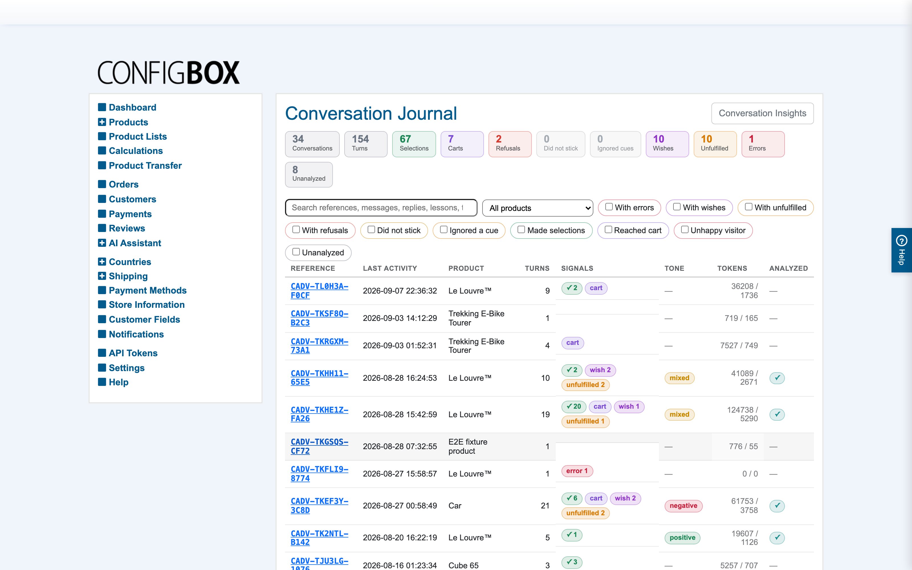
Task: Expand the Countries plus icon
Action: 102,261
